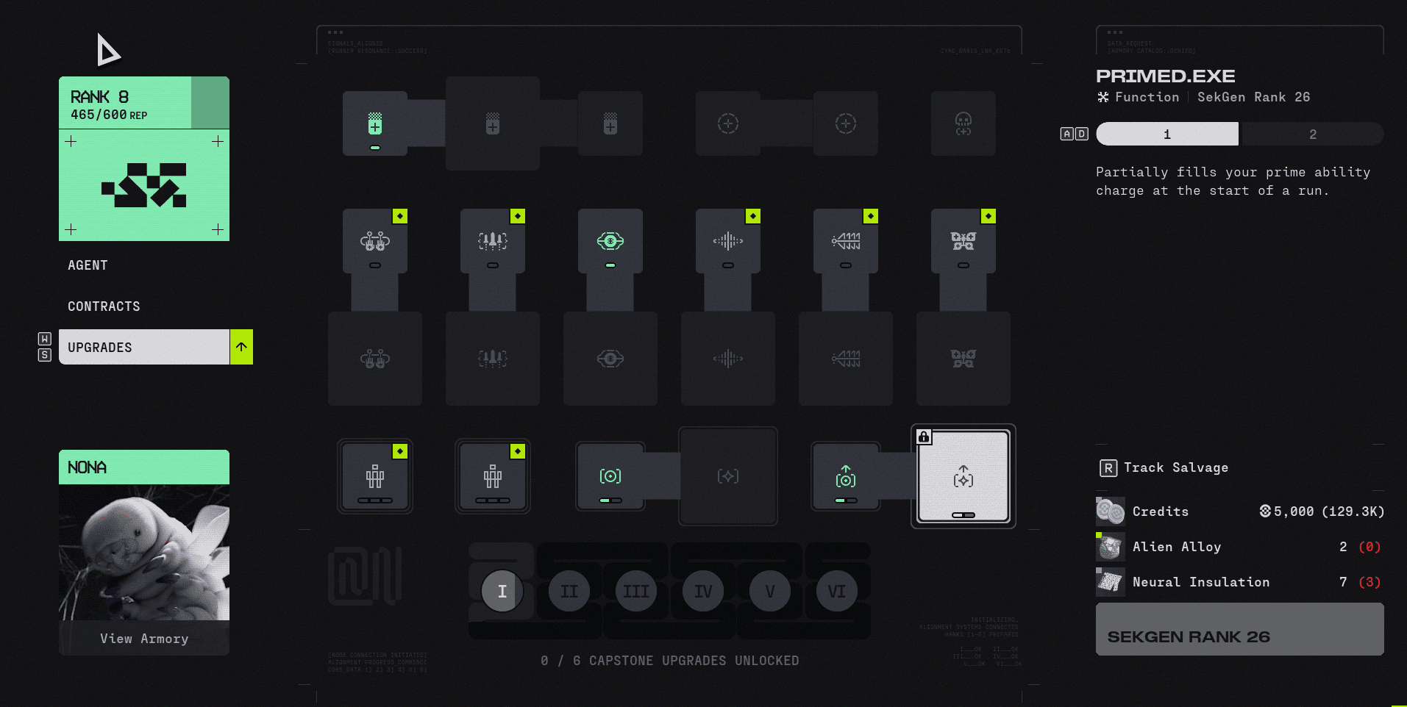The height and width of the screenshot is (707, 1407).
Task: Select the fish skeleton upgrade node
Action: click(846, 241)
